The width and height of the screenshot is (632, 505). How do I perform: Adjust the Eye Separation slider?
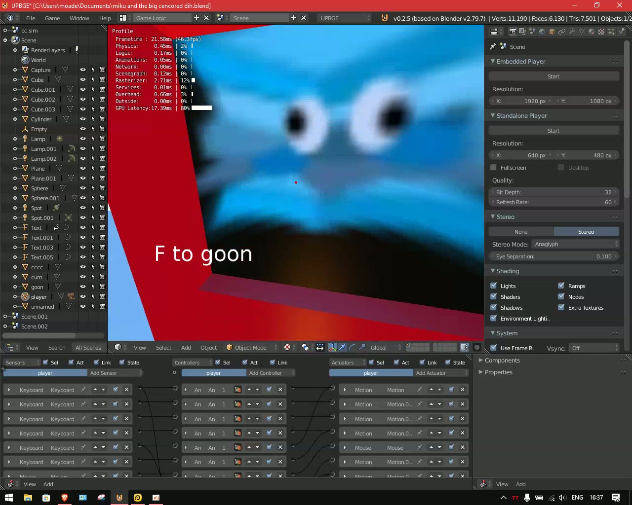554,256
